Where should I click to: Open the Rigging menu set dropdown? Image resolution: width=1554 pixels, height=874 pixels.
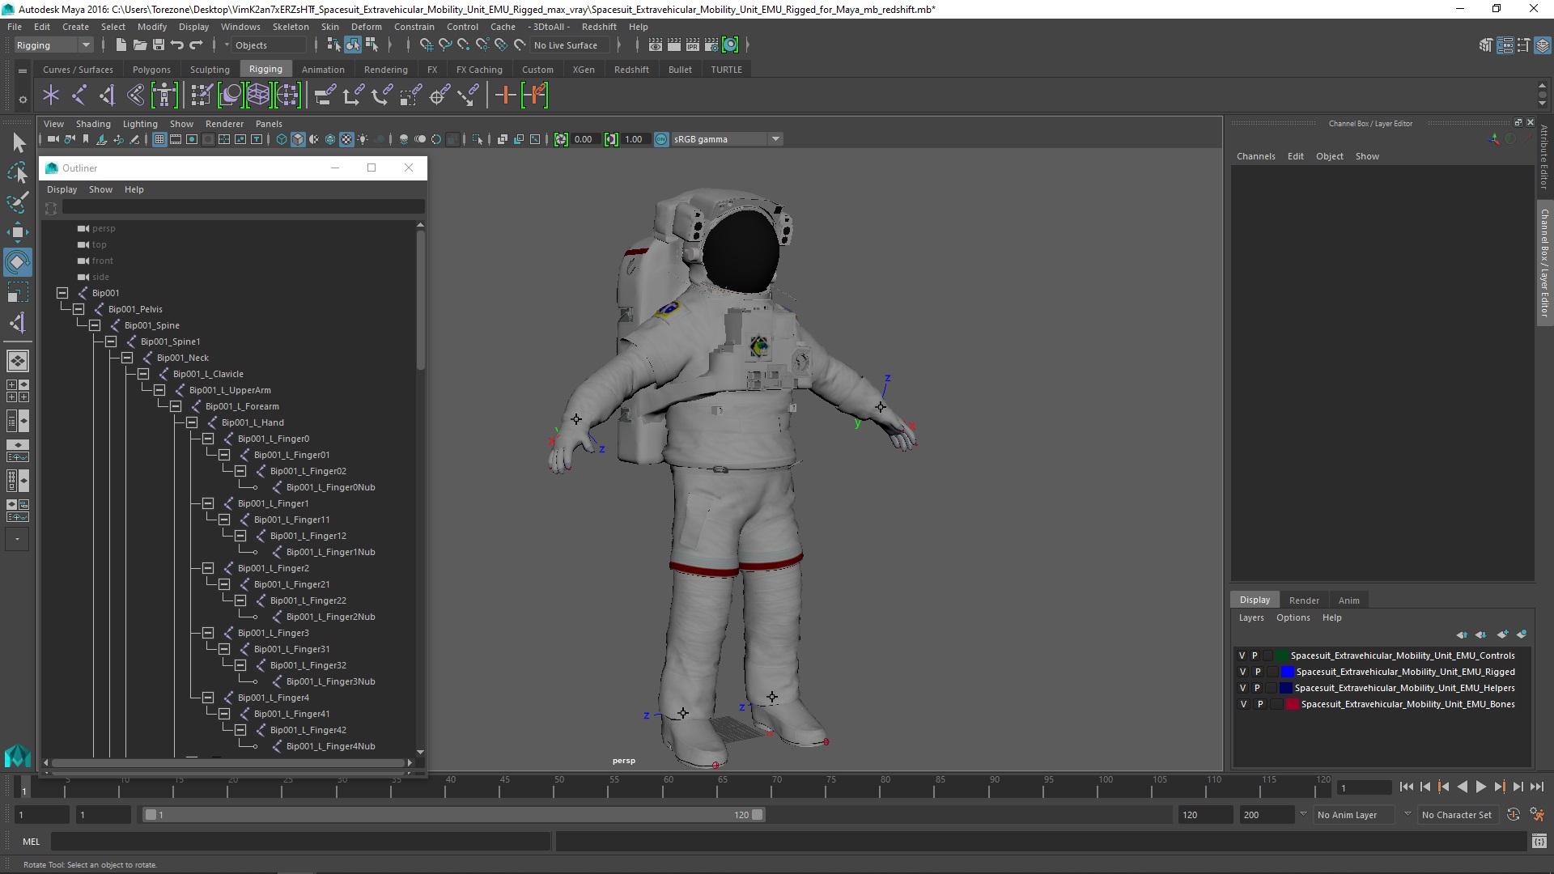click(x=85, y=45)
